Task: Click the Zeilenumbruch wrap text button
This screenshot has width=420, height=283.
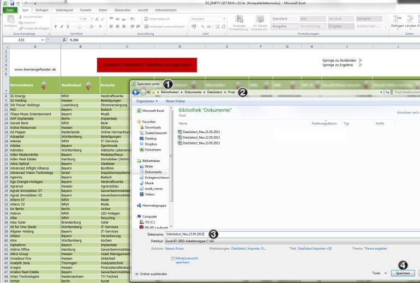Action: click(x=157, y=19)
